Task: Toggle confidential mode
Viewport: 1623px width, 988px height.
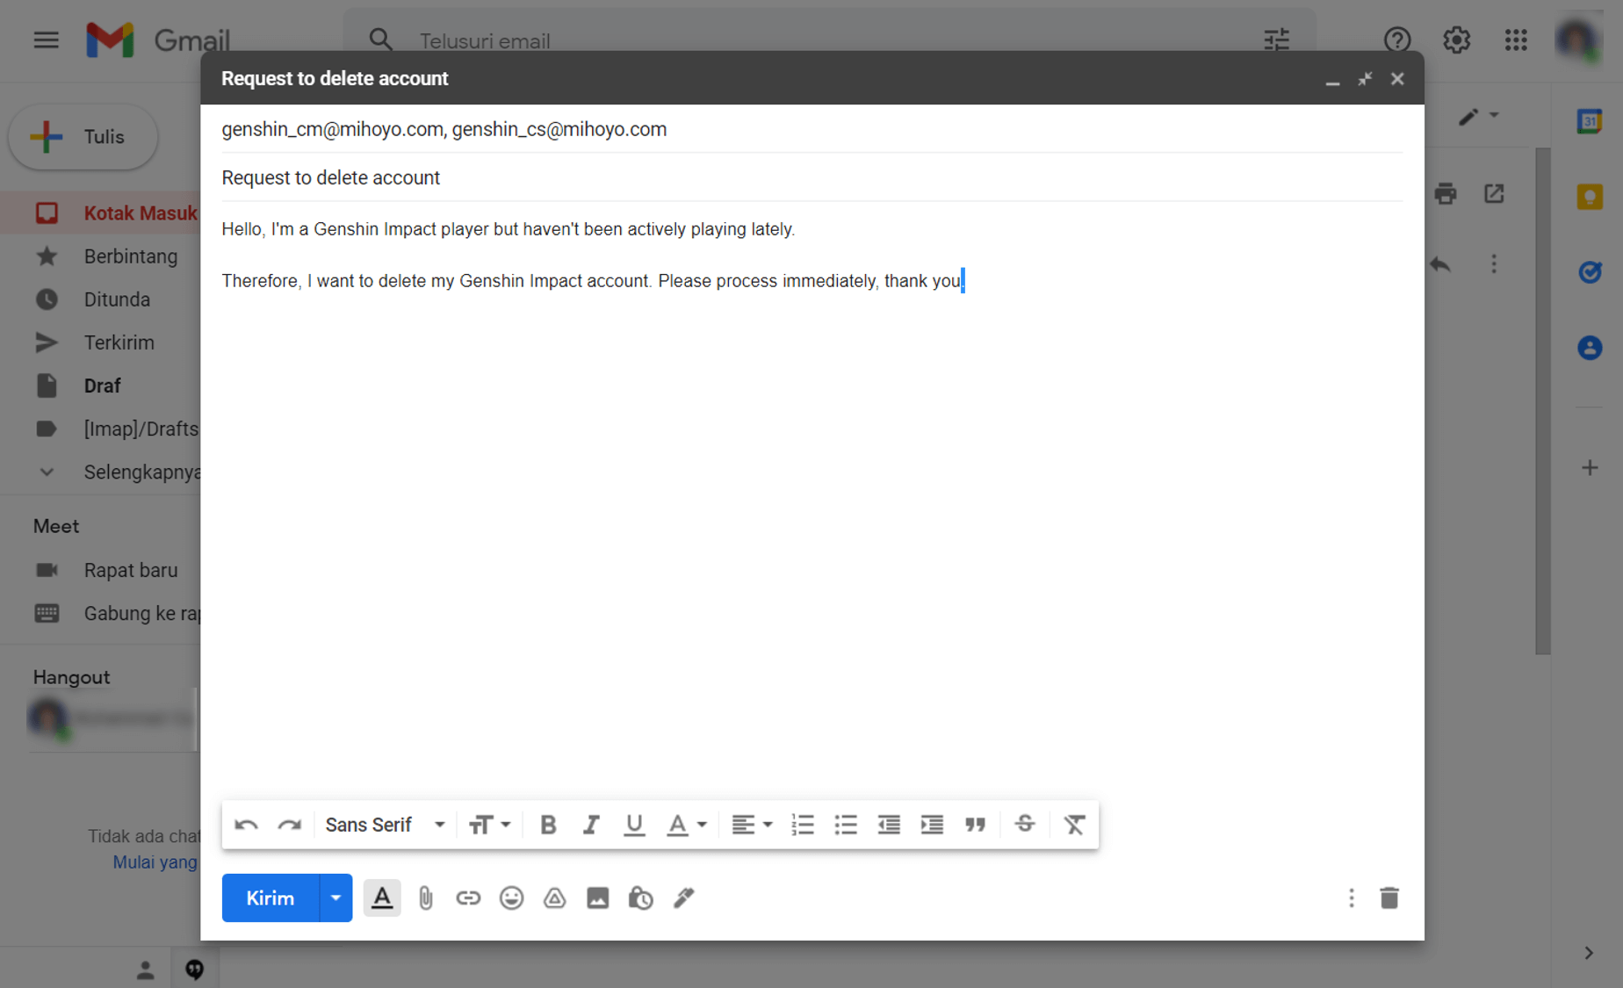Action: coord(640,898)
